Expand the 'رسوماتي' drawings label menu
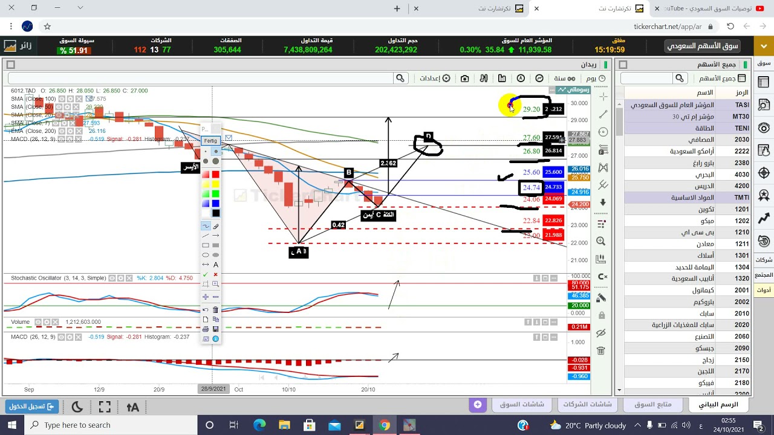This screenshot has width=774, height=435. click(x=574, y=89)
